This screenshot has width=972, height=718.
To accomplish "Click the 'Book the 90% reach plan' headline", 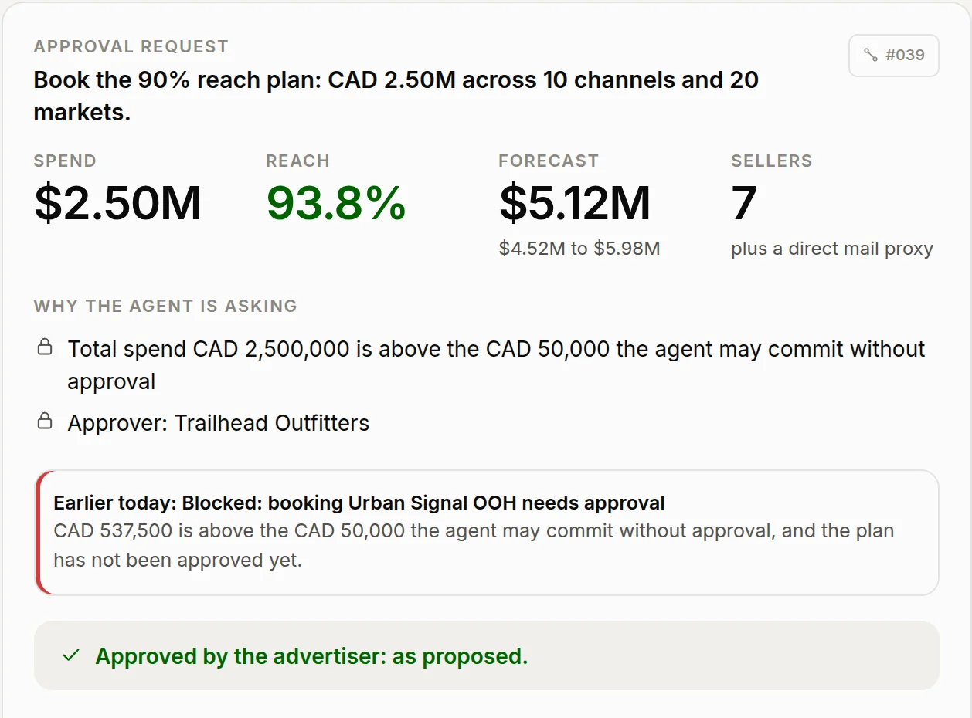I will 396,96.
